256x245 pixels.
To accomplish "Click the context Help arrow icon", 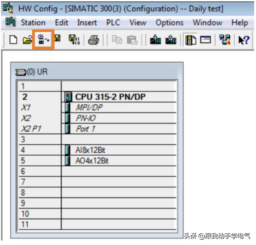I will (244, 40).
